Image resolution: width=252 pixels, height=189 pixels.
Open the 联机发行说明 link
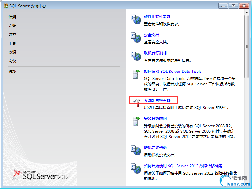click(x=155, y=53)
